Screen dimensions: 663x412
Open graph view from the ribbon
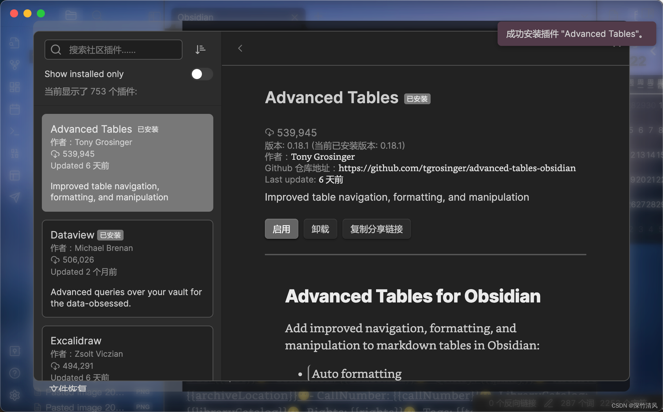14,64
